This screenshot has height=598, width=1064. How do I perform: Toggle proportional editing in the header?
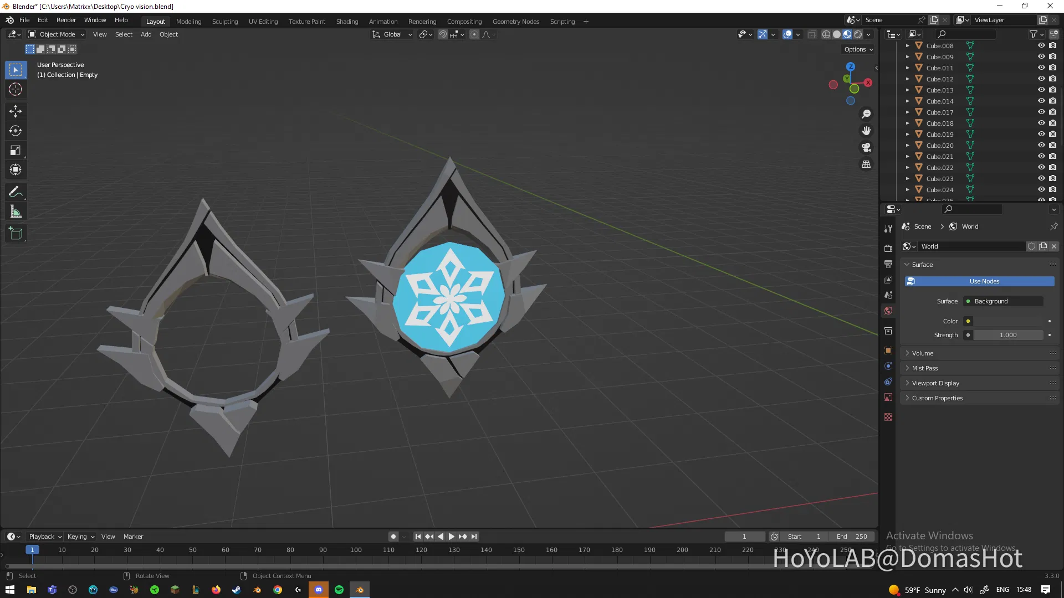(474, 34)
